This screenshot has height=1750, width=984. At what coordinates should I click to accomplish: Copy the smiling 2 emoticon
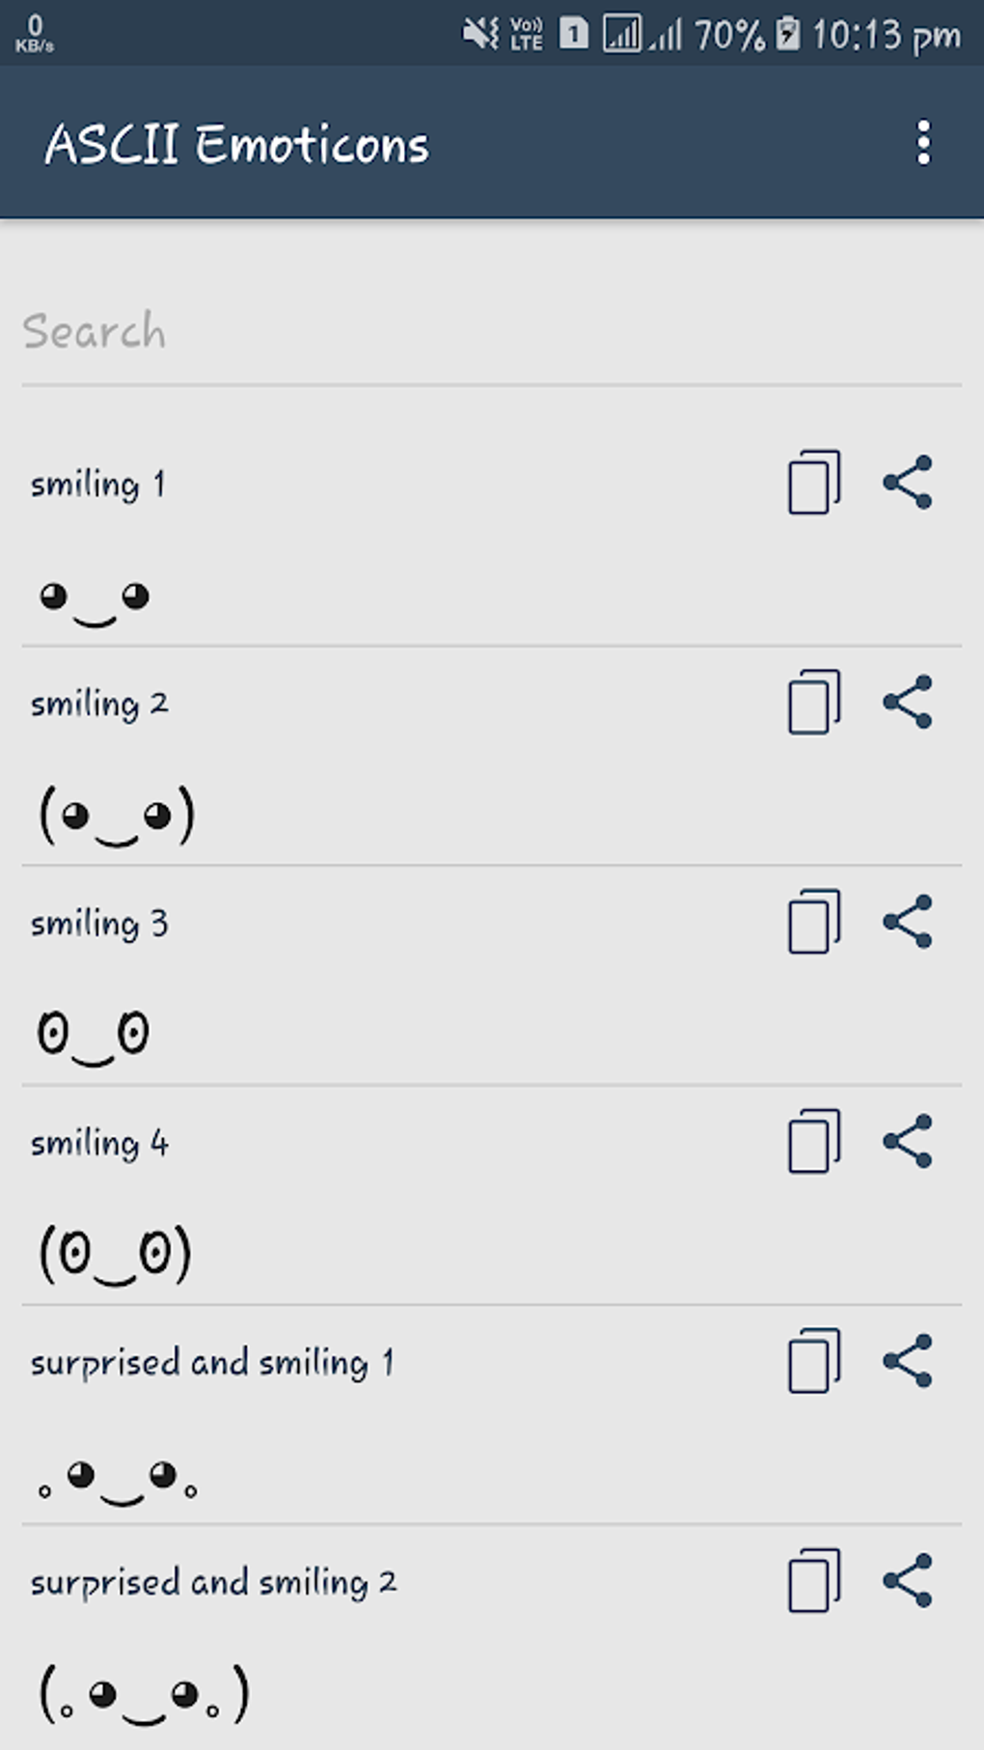click(814, 702)
